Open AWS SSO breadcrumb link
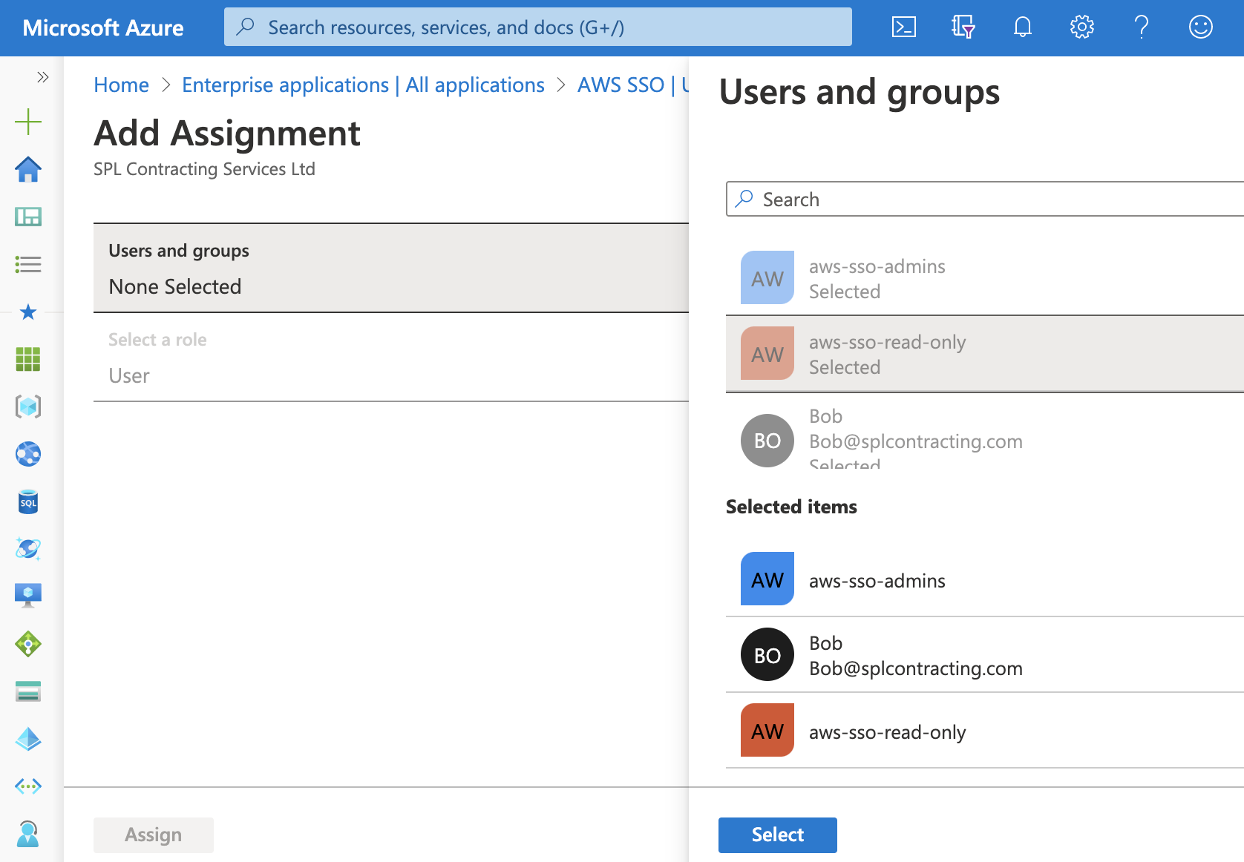Viewport: 1244px width, 862px height. coord(633,85)
